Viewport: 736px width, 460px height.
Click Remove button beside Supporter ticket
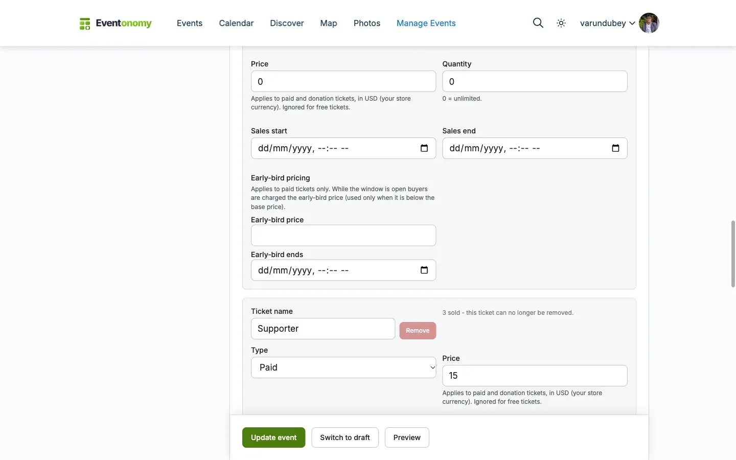point(418,331)
